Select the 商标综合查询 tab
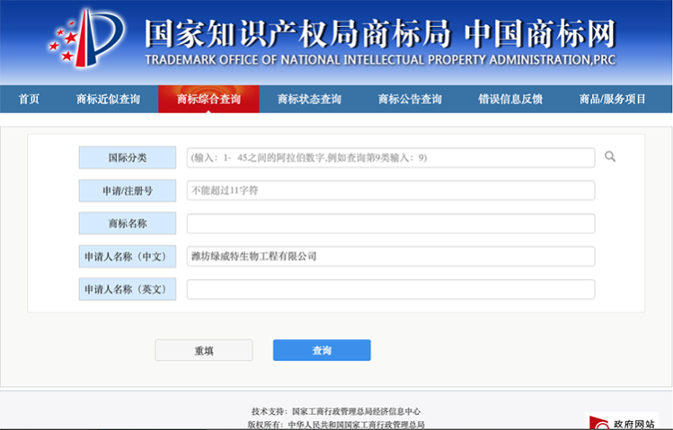This screenshot has width=673, height=430. [208, 99]
